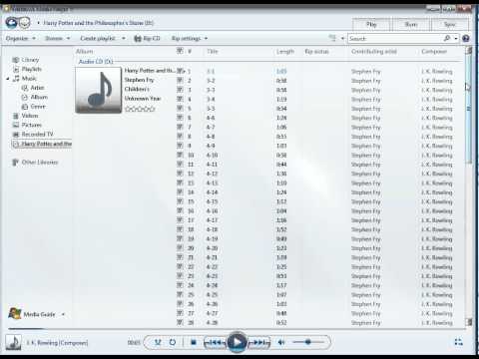The height and width of the screenshot is (359, 479).
Task: Click the Media Guide icon
Action: [x=15, y=314]
